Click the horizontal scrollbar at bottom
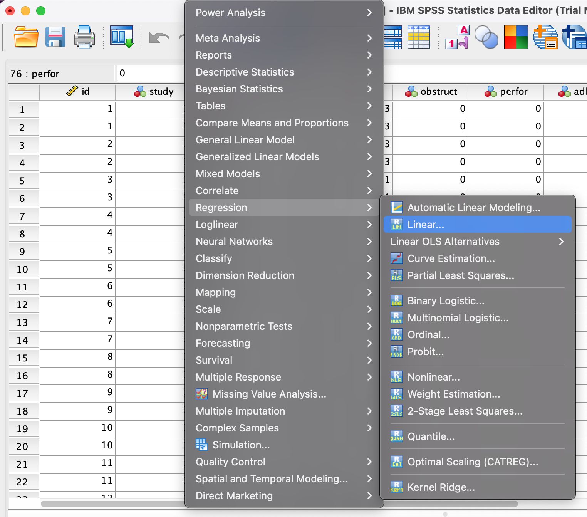The image size is (587, 517). click(112, 504)
